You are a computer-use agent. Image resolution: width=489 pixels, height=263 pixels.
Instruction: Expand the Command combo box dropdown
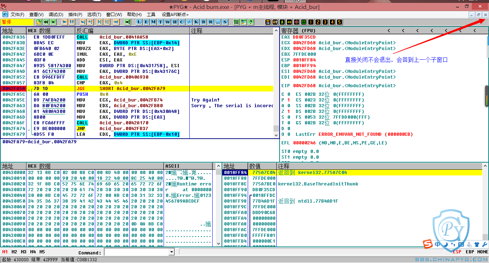pos(171,252)
